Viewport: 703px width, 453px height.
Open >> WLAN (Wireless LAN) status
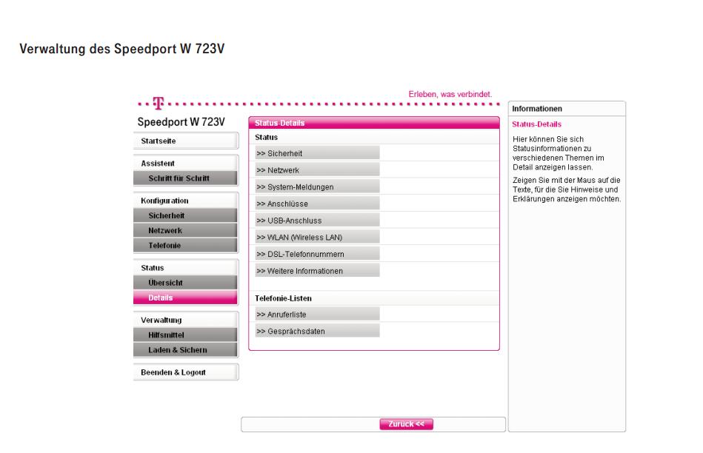pyautogui.click(x=317, y=237)
